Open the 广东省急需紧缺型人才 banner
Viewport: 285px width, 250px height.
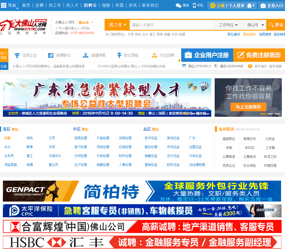(x=107, y=97)
